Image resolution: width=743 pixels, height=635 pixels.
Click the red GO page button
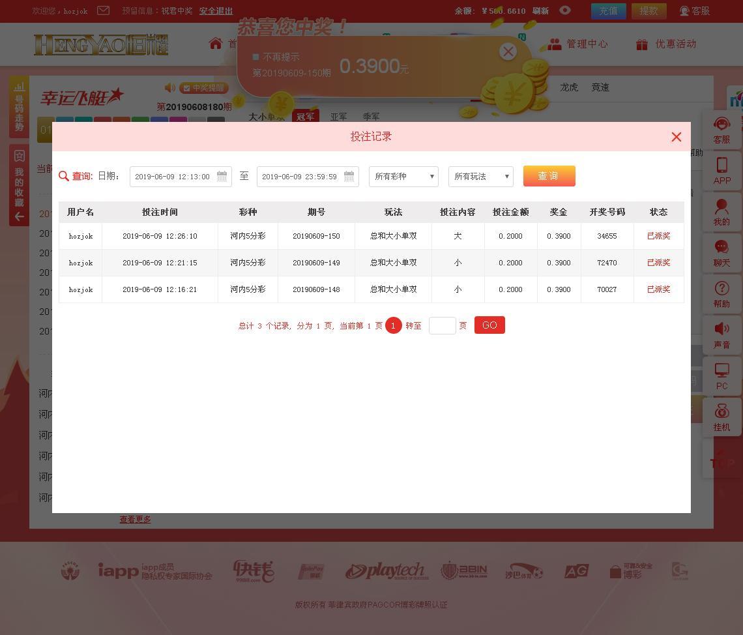pos(489,325)
